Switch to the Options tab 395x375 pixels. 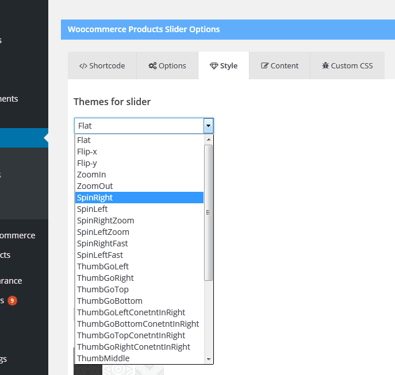[167, 65]
